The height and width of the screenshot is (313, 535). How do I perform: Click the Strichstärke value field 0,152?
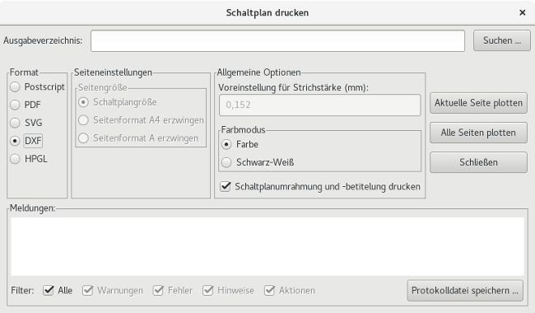pyautogui.click(x=319, y=105)
